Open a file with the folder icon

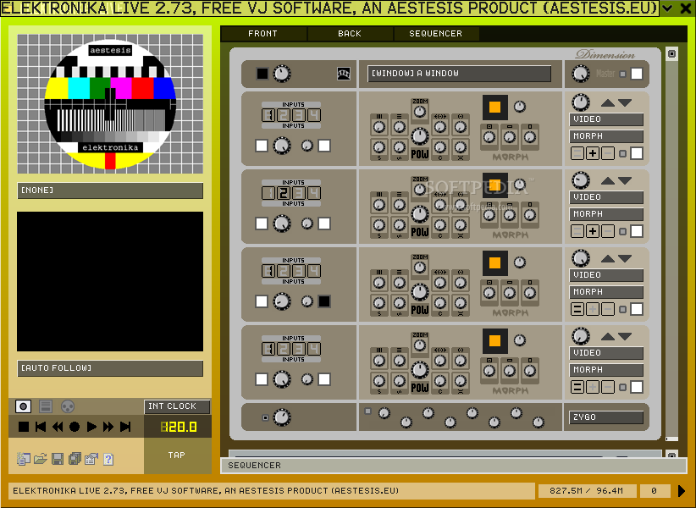coord(41,459)
